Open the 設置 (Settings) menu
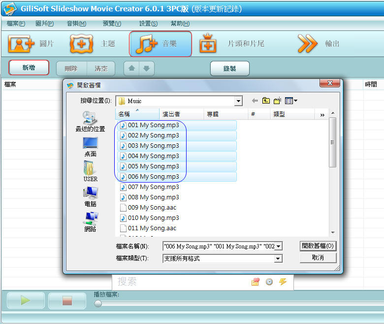384x324 pixels. (148, 24)
